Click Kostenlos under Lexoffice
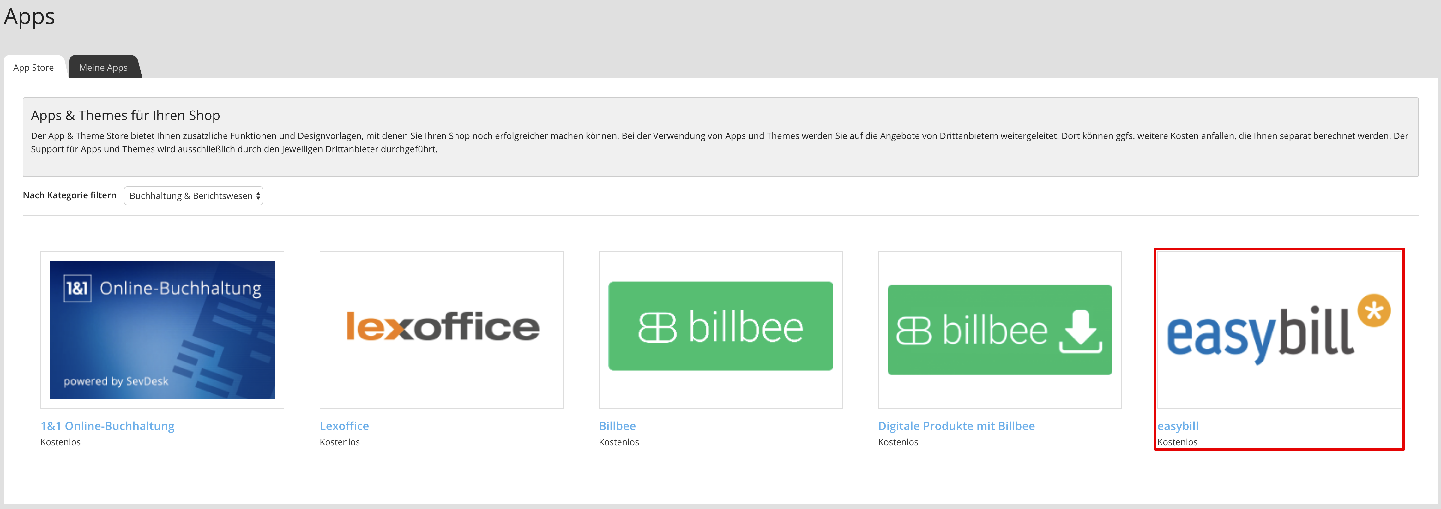 pos(340,442)
